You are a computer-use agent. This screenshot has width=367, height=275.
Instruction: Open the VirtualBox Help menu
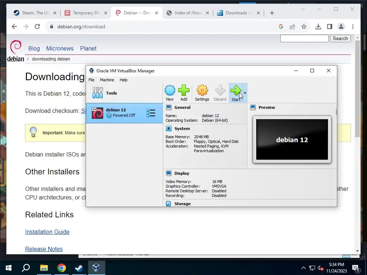click(x=123, y=80)
